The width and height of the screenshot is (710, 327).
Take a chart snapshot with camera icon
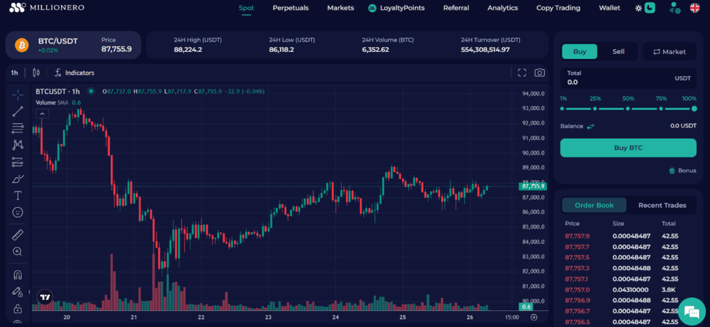point(539,73)
